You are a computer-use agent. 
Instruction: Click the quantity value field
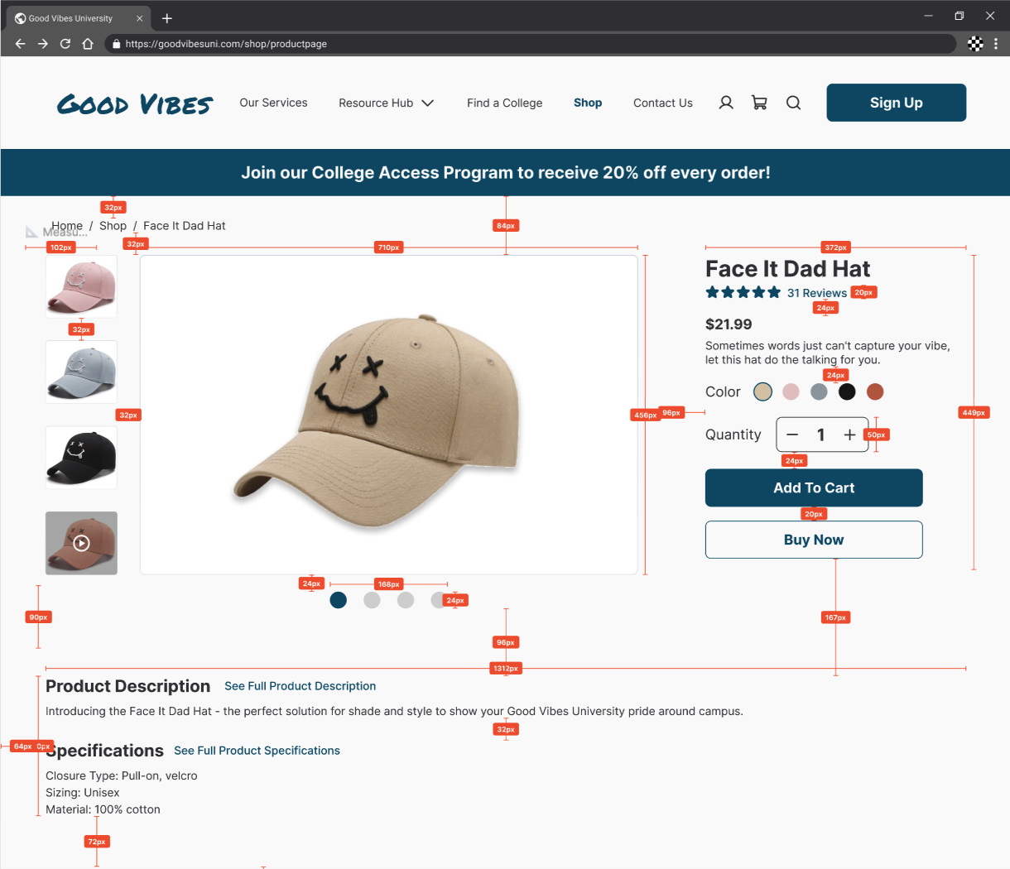pos(820,434)
